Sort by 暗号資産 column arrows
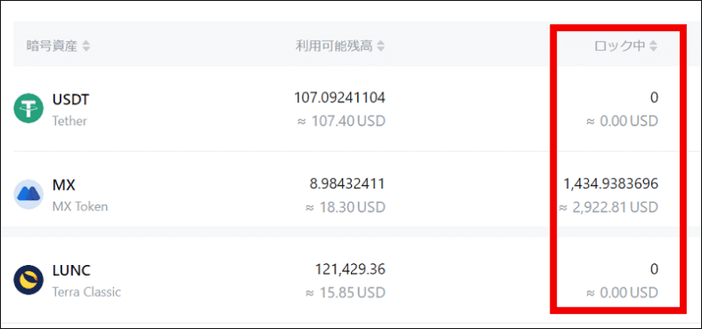The width and height of the screenshot is (702, 329). click(x=86, y=45)
